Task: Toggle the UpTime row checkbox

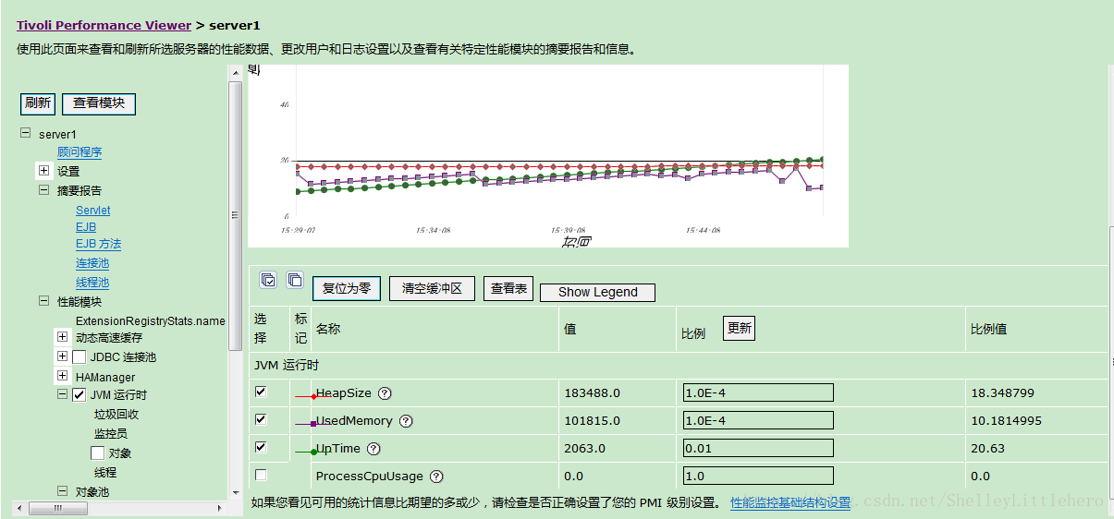Action: click(261, 447)
